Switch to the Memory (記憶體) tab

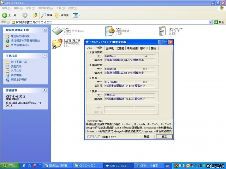pos(120,49)
